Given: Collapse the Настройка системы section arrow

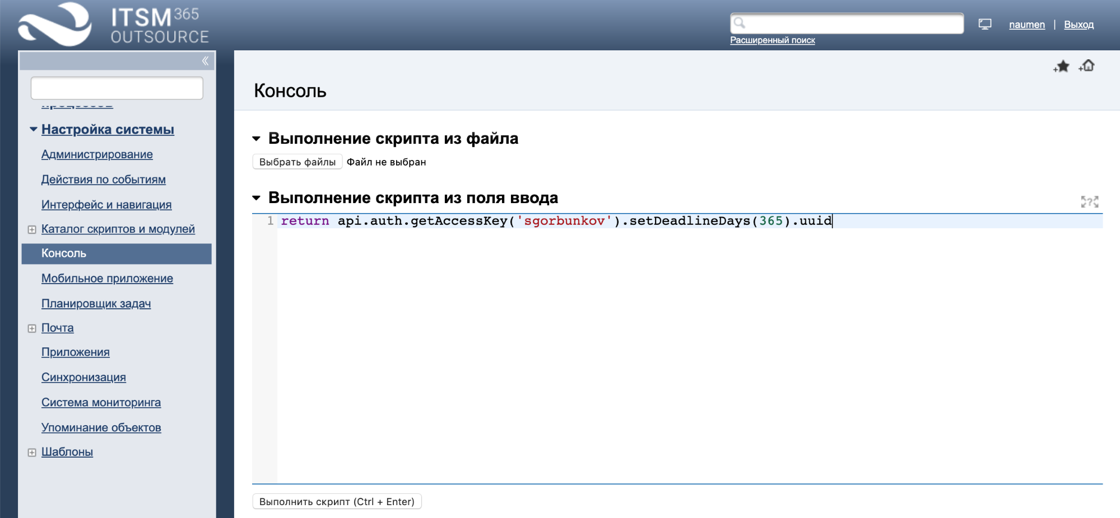Looking at the screenshot, I should (34, 129).
